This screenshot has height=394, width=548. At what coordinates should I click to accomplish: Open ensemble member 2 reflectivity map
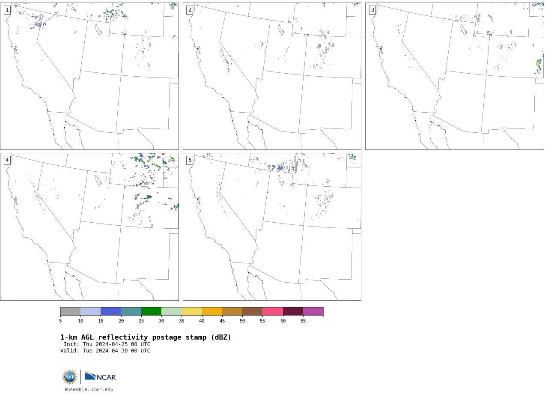[x=272, y=76]
